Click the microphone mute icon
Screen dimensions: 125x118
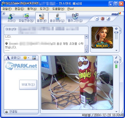coord(116,57)
